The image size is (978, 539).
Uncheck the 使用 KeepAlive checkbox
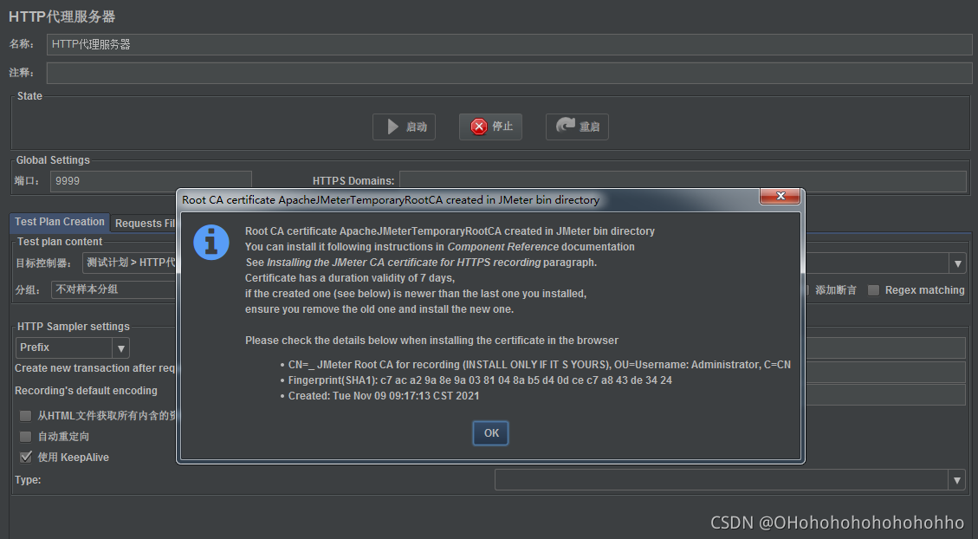pyautogui.click(x=26, y=458)
